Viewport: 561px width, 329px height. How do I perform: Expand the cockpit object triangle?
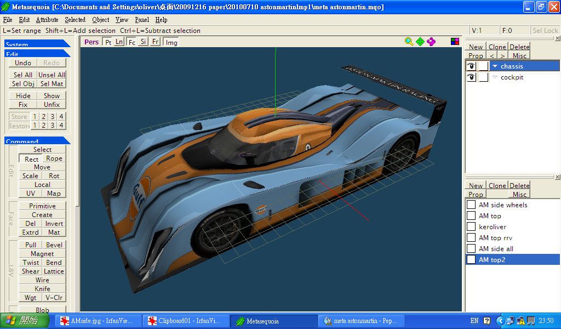(495, 77)
